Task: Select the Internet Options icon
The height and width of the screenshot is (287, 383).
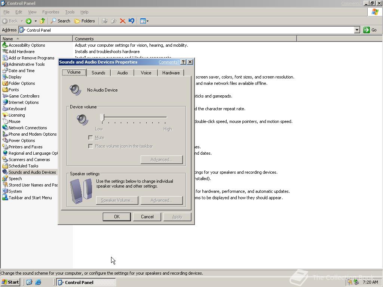Action: point(5,102)
